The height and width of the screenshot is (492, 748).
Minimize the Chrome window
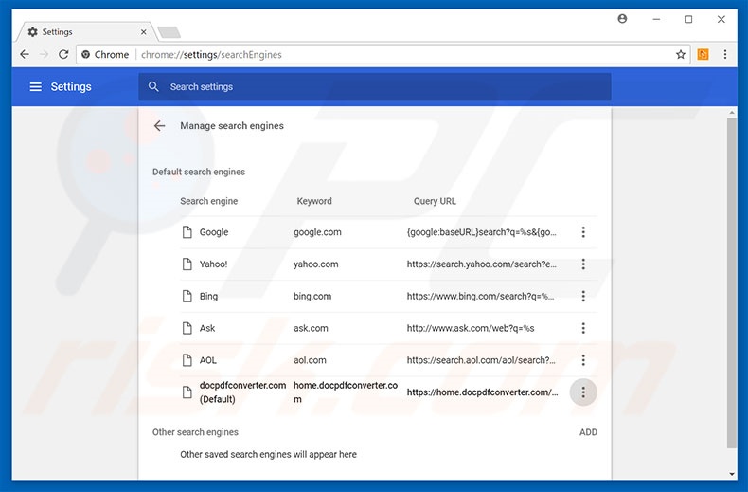tap(656, 19)
